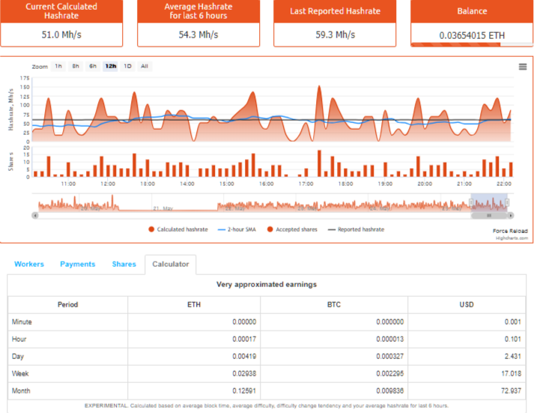Choose the 1D zoom option
The height and width of the screenshot is (413, 534).
[127, 66]
